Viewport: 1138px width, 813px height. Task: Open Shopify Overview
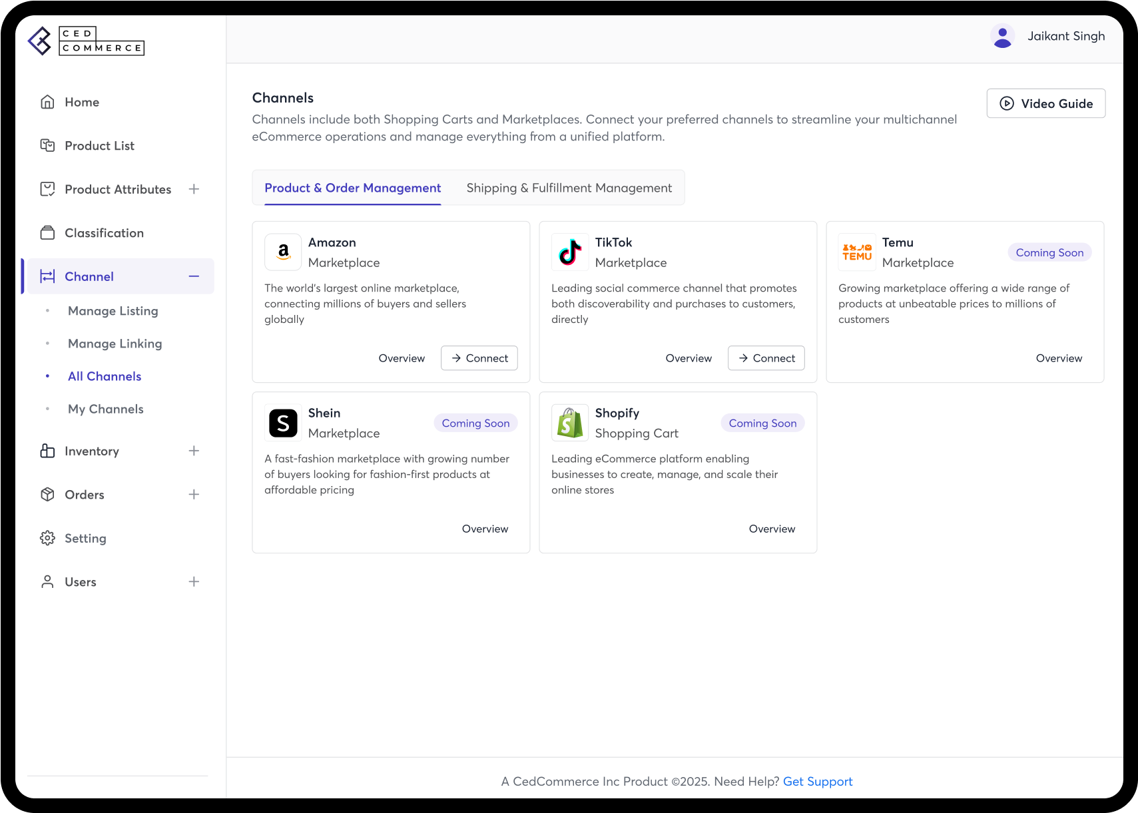pos(772,529)
